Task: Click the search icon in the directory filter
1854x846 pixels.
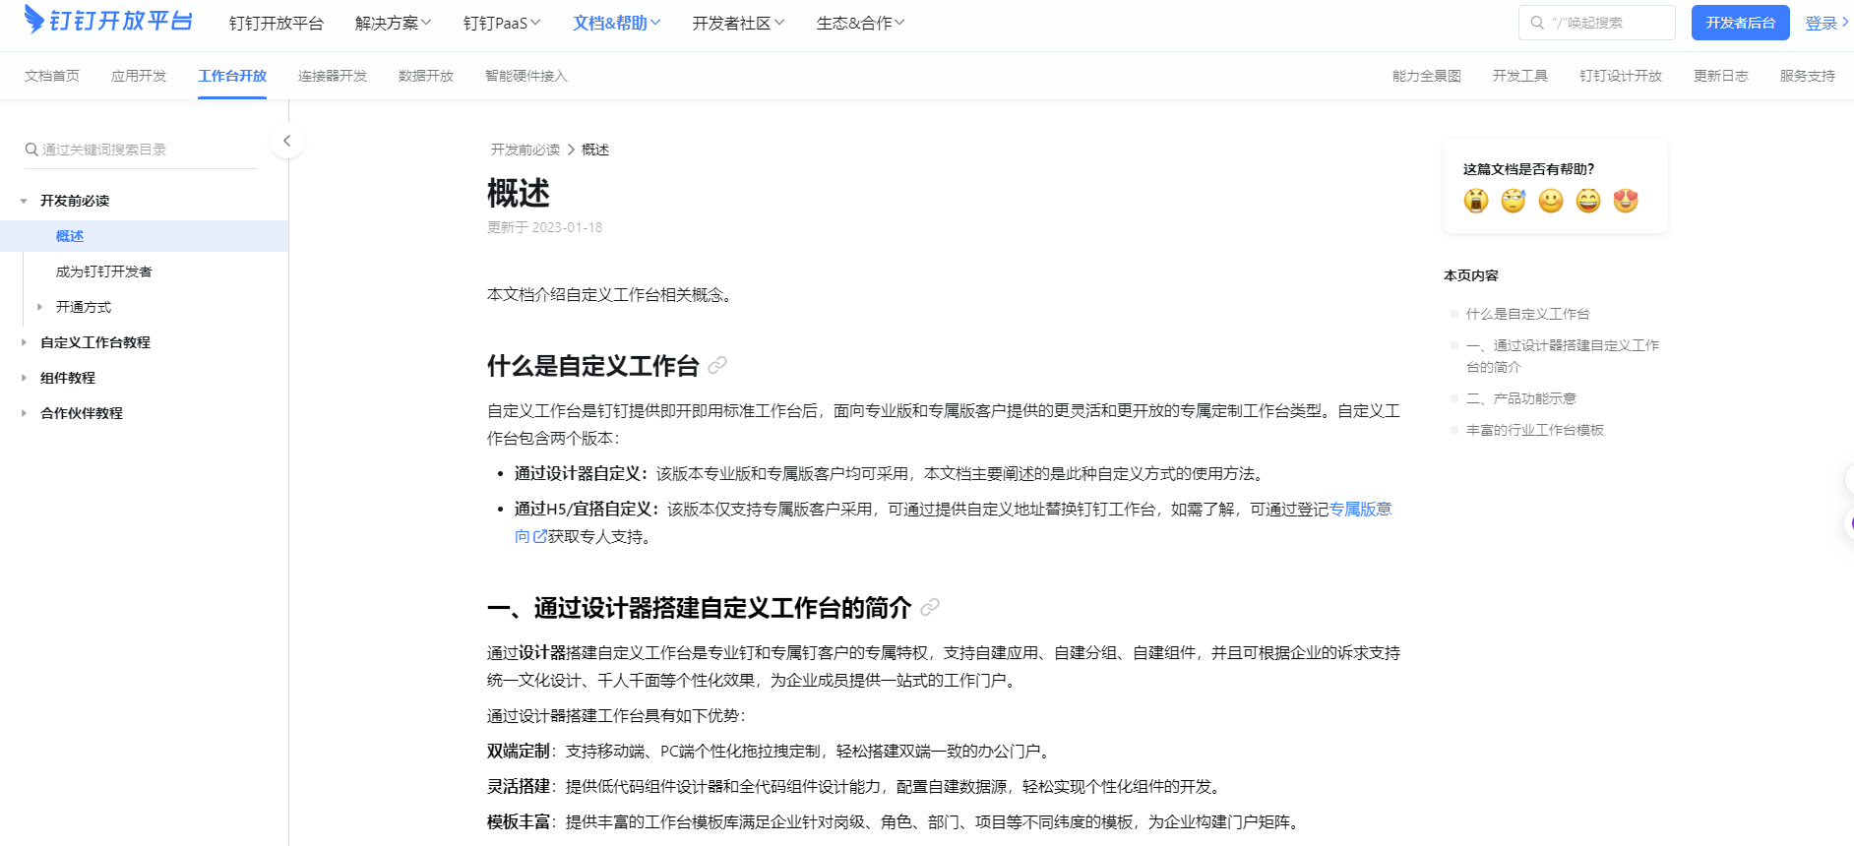Action: (31, 150)
